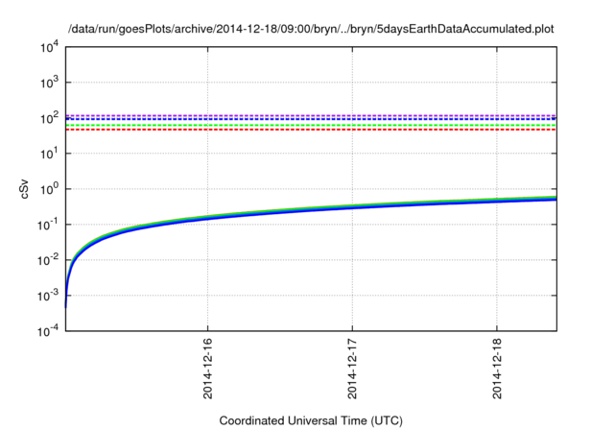Click the 10^-4 y-axis label

click(x=47, y=331)
